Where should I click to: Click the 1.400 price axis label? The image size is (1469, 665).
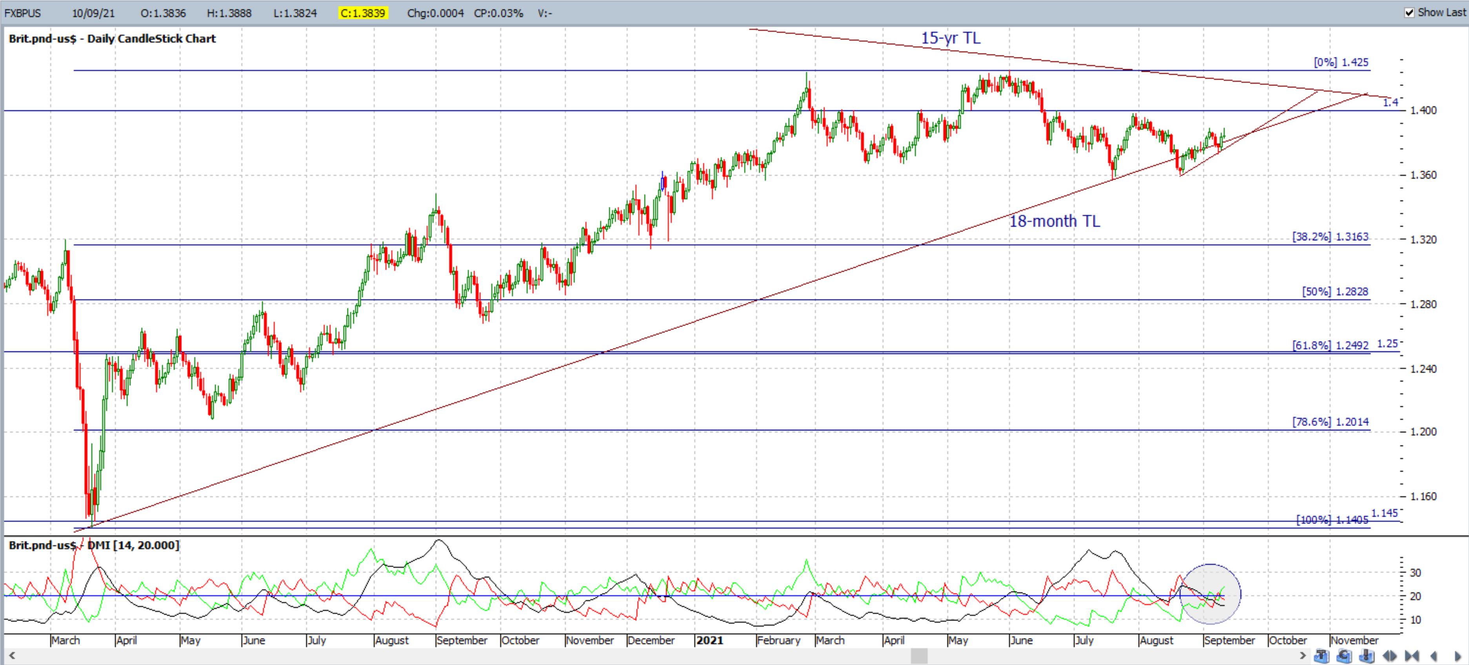(1424, 110)
